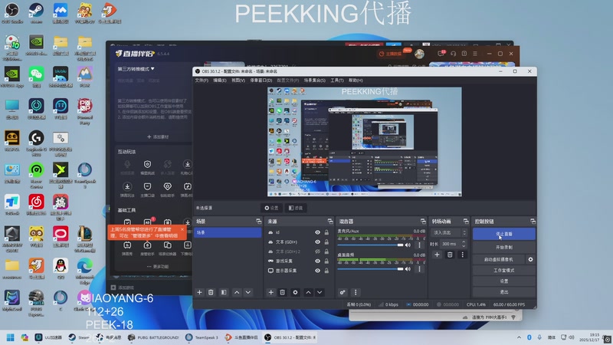Toggle lock on 文本 (GDI+) source
Image resolution: width=613 pixels, height=345 pixels.
click(326, 242)
